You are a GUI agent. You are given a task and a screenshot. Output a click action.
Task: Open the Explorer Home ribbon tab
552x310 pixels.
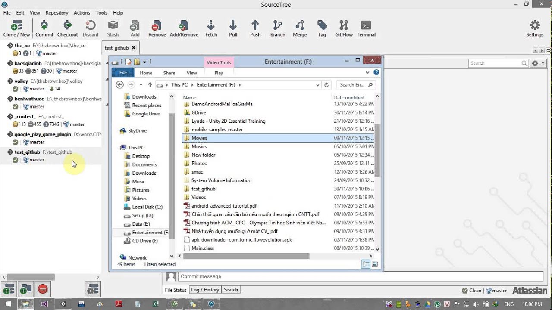(146, 73)
